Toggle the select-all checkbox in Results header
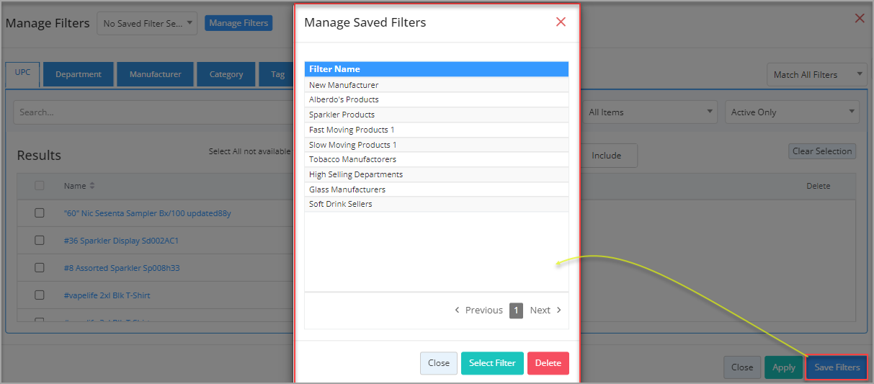The width and height of the screenshot is (874, 384). tap(40, 186)
